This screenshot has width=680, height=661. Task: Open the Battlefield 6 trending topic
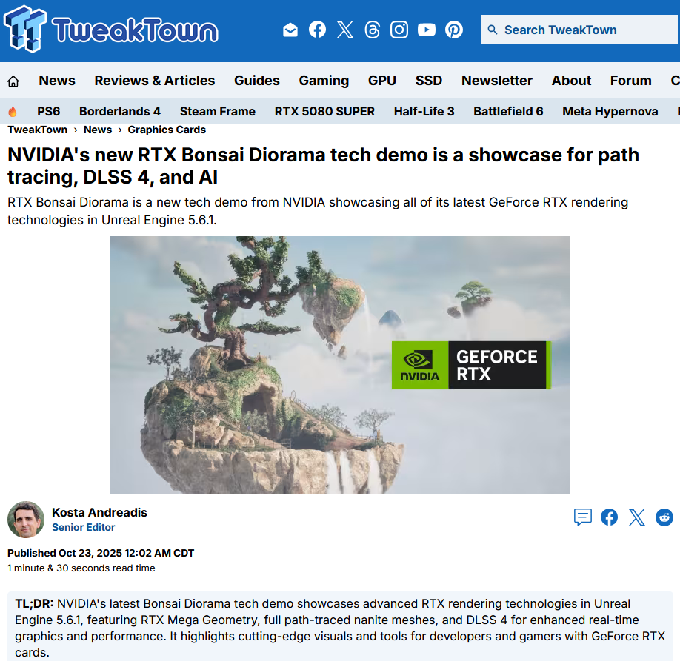tap(508, 111)
